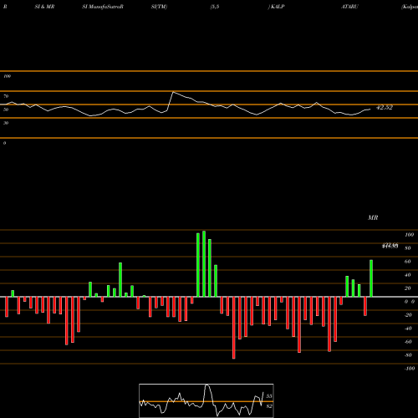Click the MR axis label 80
Image resolution: width=418 pixels, height=418 pixels.
408,248
